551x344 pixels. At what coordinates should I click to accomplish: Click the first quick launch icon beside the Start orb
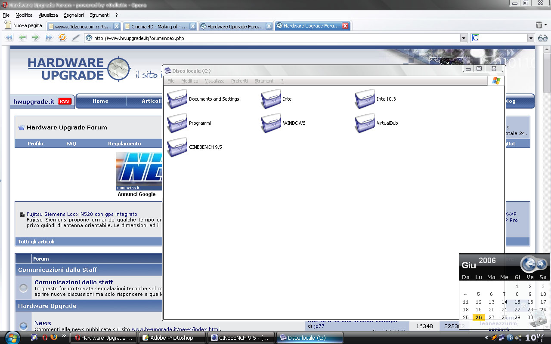[34, 338]
